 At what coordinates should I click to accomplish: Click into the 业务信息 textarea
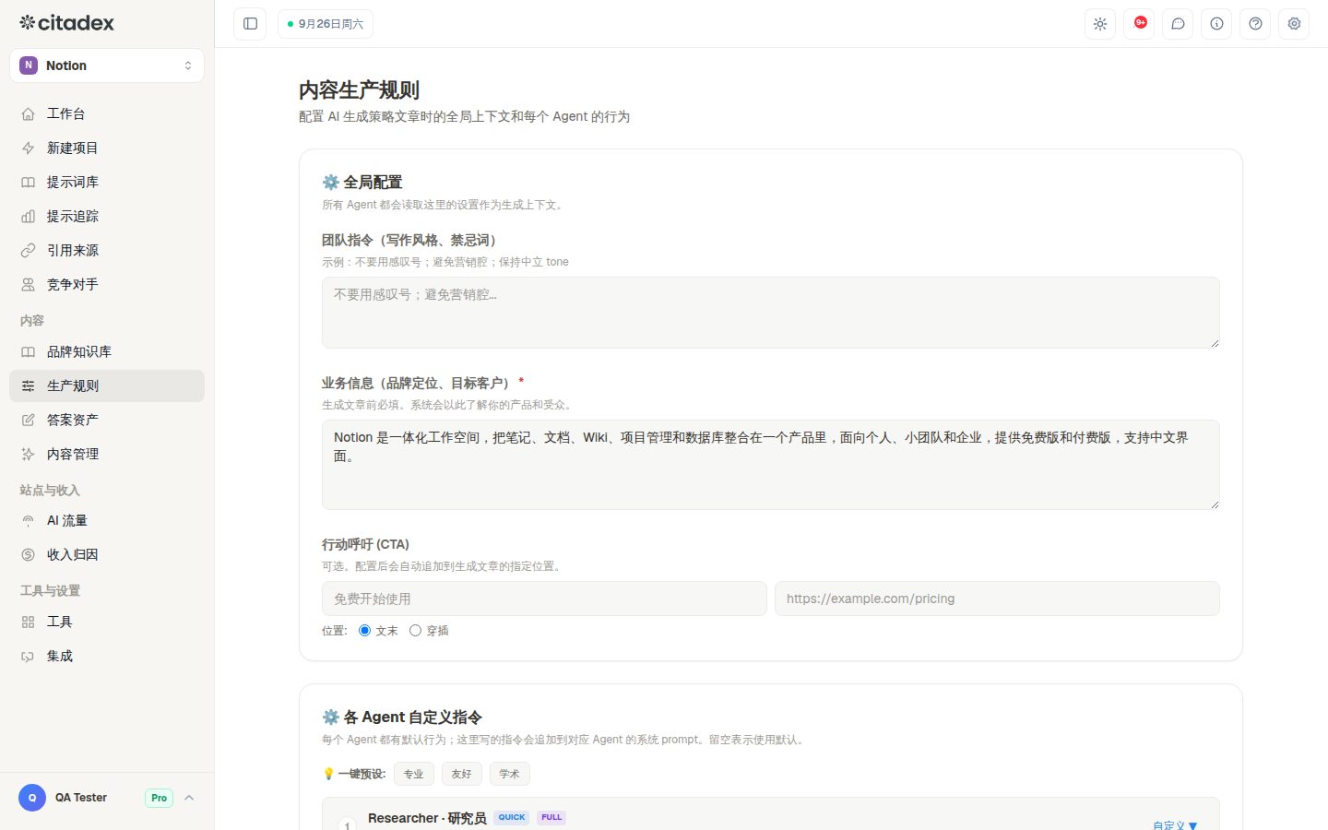click(771, 465)
